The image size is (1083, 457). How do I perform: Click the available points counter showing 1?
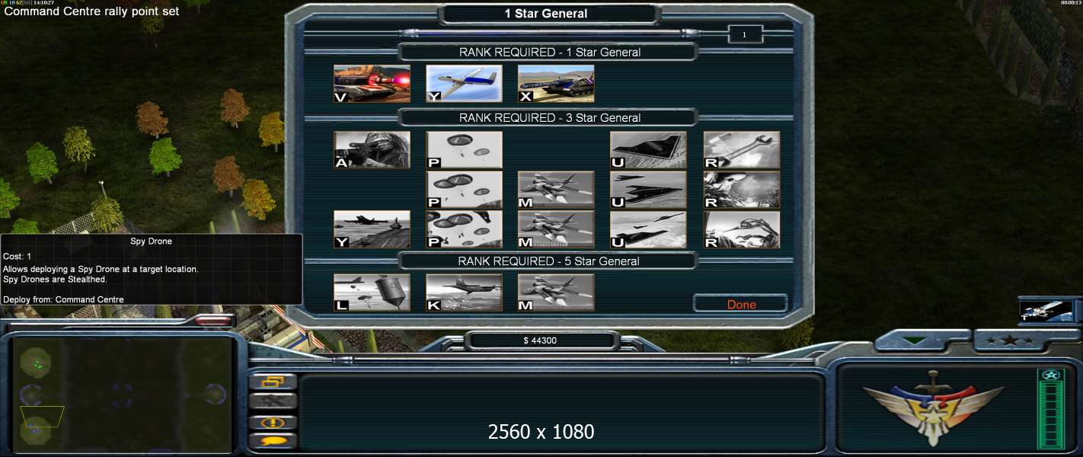tap(745, 34)
